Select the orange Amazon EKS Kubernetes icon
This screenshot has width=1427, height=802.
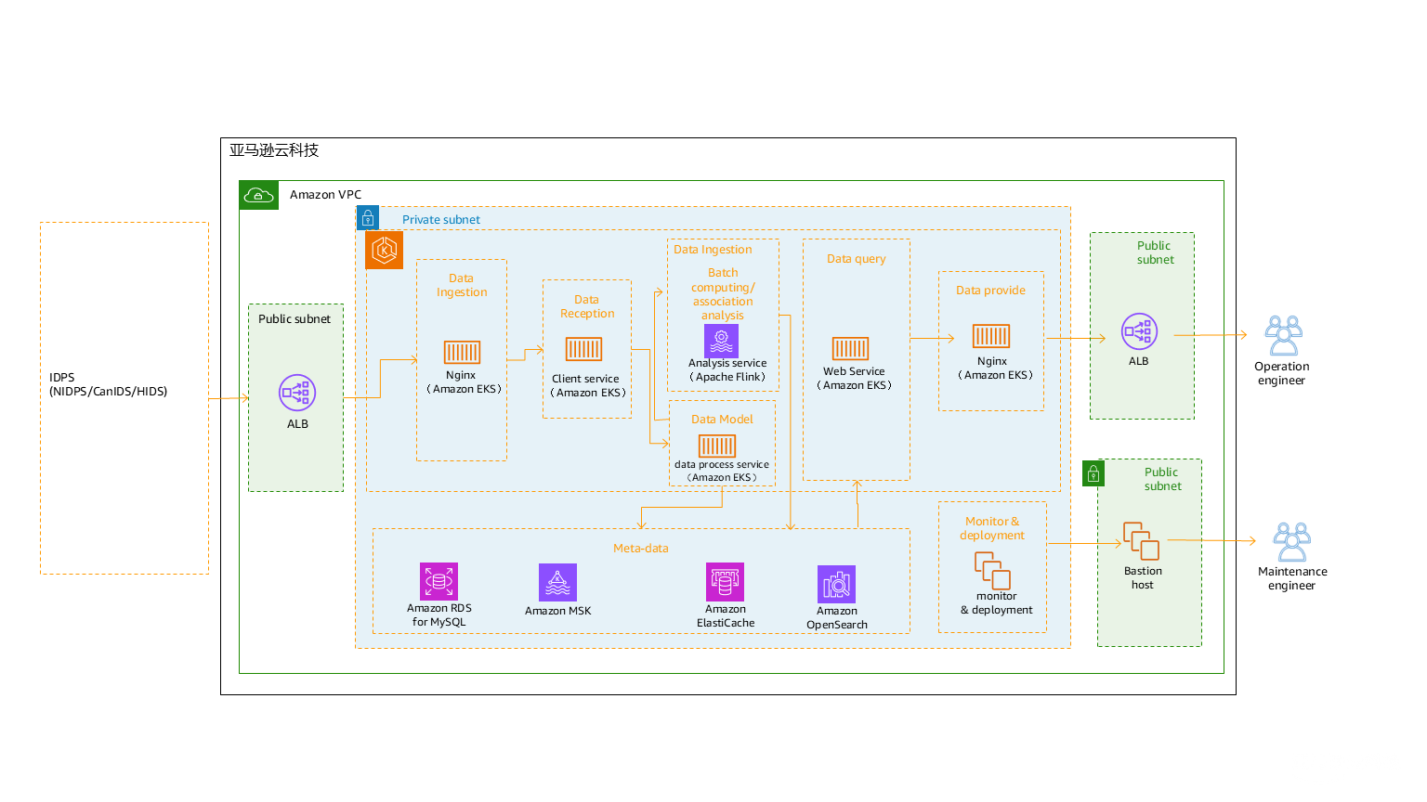385,251
